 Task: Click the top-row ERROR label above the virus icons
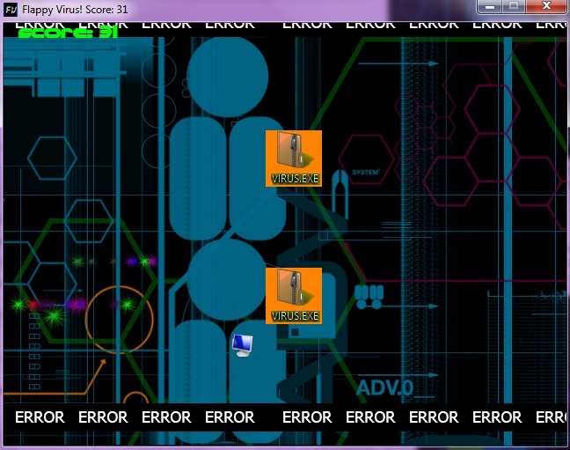pos(307,25)
